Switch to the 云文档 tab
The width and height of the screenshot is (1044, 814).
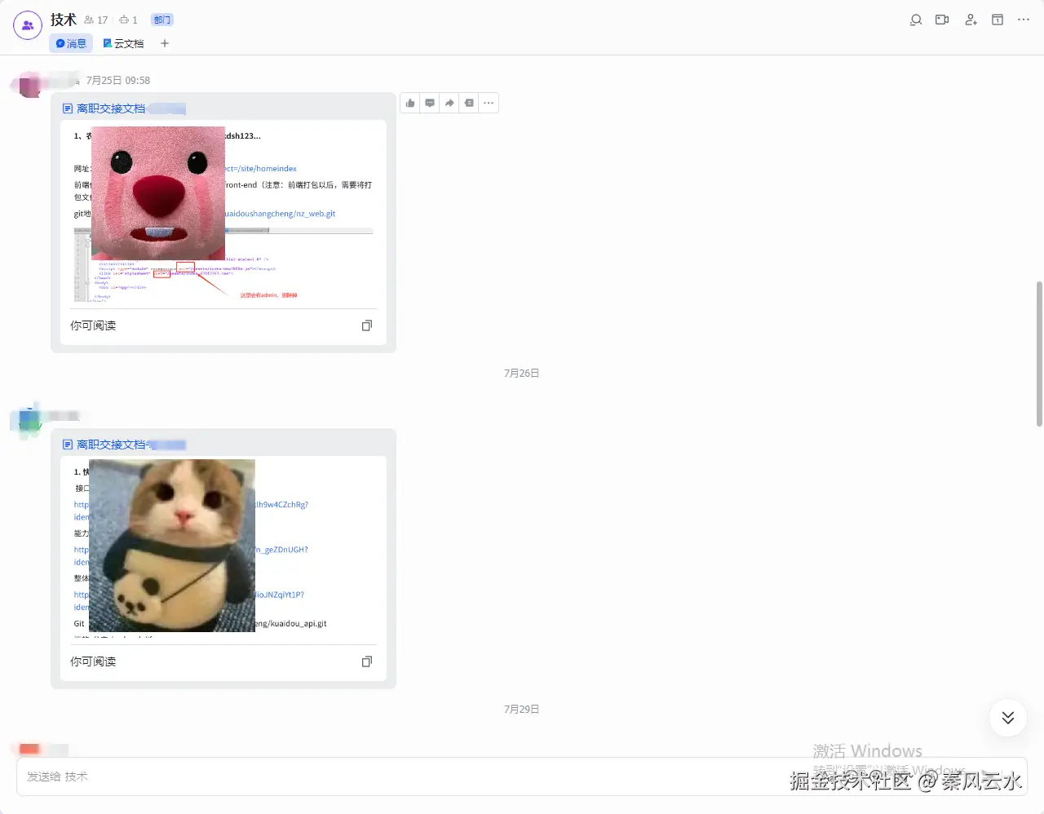pos(123,43)
